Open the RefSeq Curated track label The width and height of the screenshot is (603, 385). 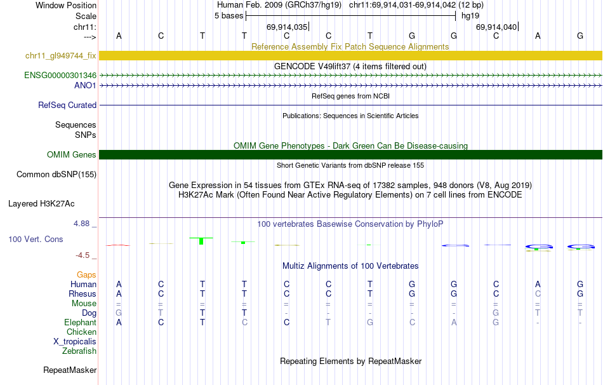point(67,105)
